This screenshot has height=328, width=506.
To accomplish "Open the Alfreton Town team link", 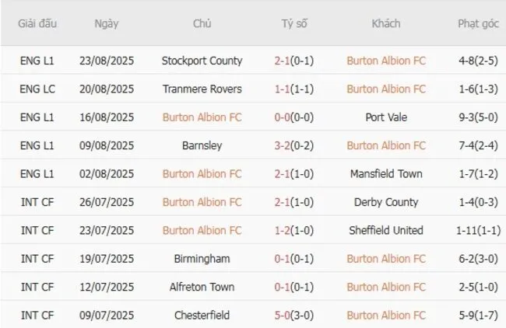I will point(202,287).
